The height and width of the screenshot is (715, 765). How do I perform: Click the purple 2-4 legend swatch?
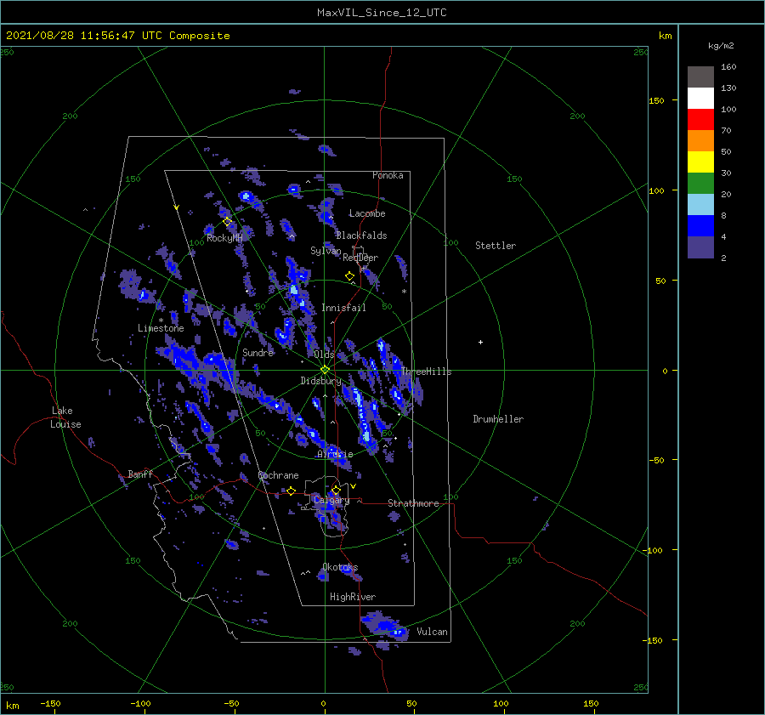700,247
